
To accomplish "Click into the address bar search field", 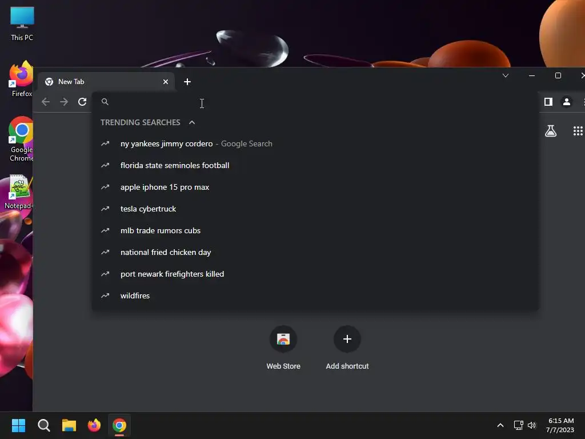I will pos(315,102).
